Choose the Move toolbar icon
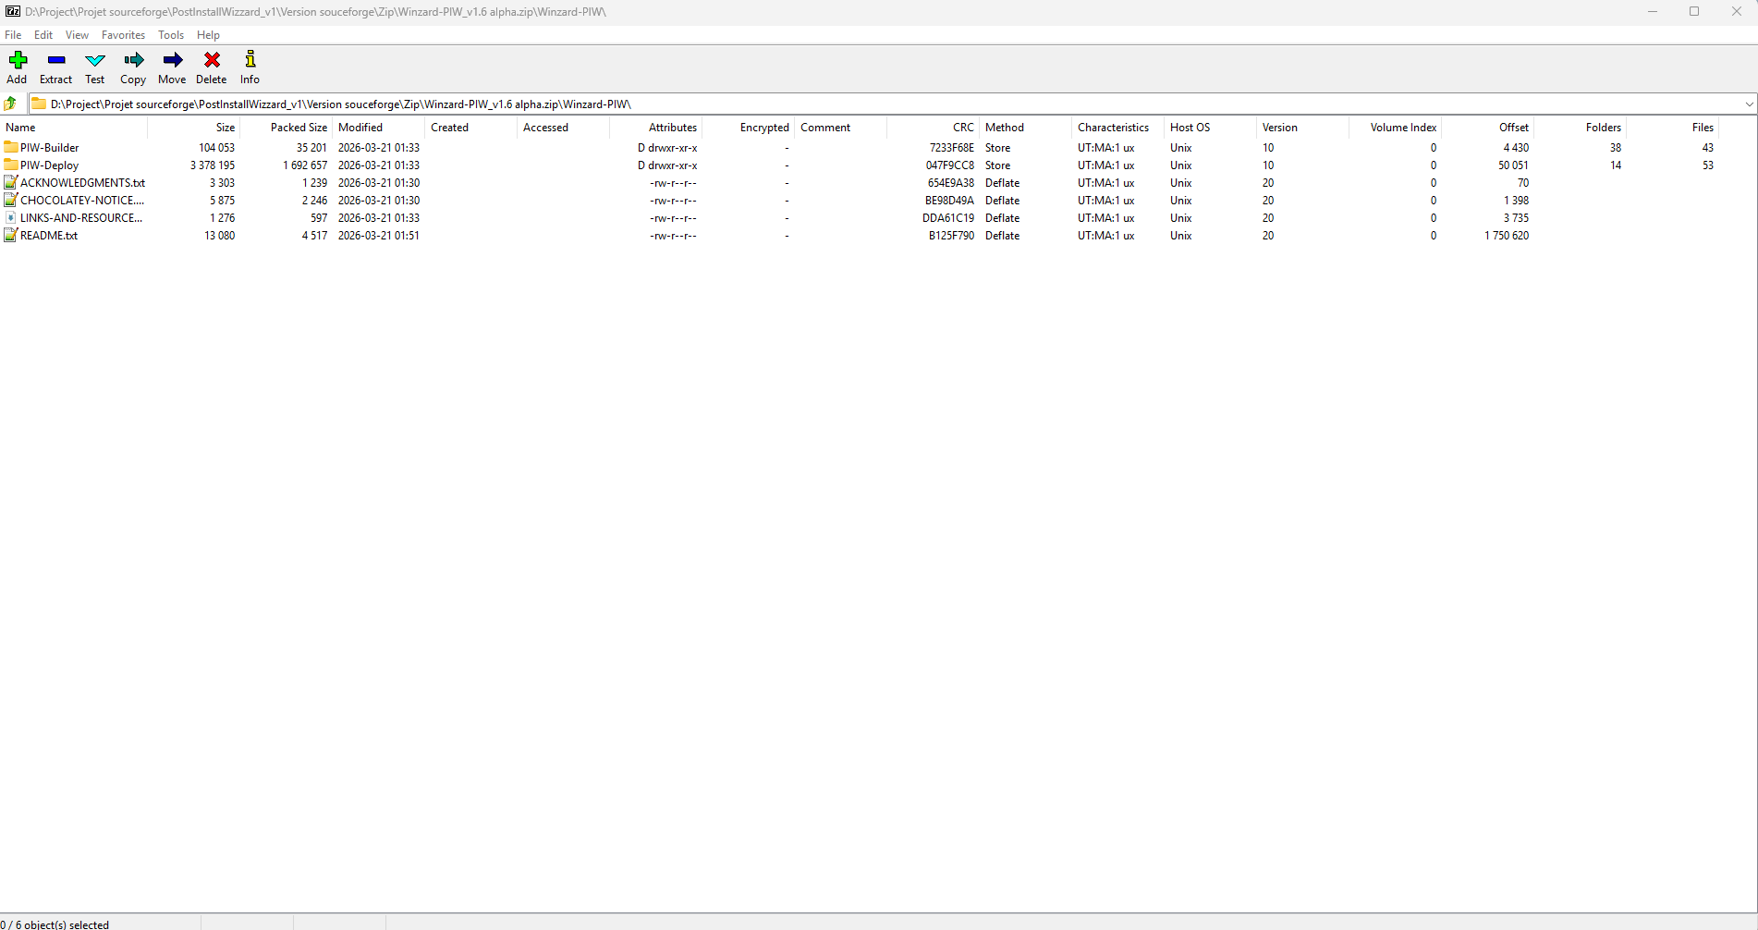The height and width of the screenshot is (930, 1758). (x=173, y=60)
